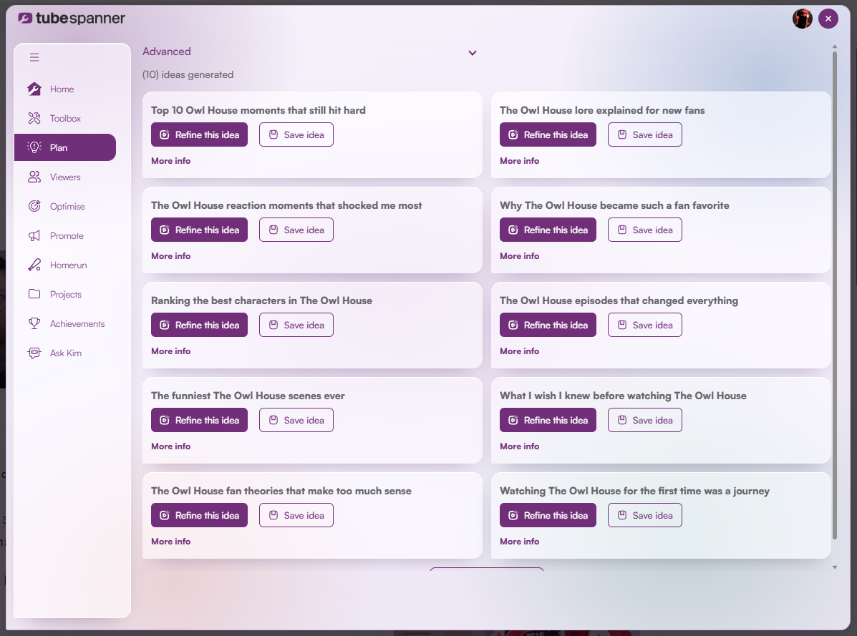Image resolution: width=857 pixels, height=636 pixels.
Task: Save 'reaction moments that shocked me' idea
Action: [x=296, y=230]
